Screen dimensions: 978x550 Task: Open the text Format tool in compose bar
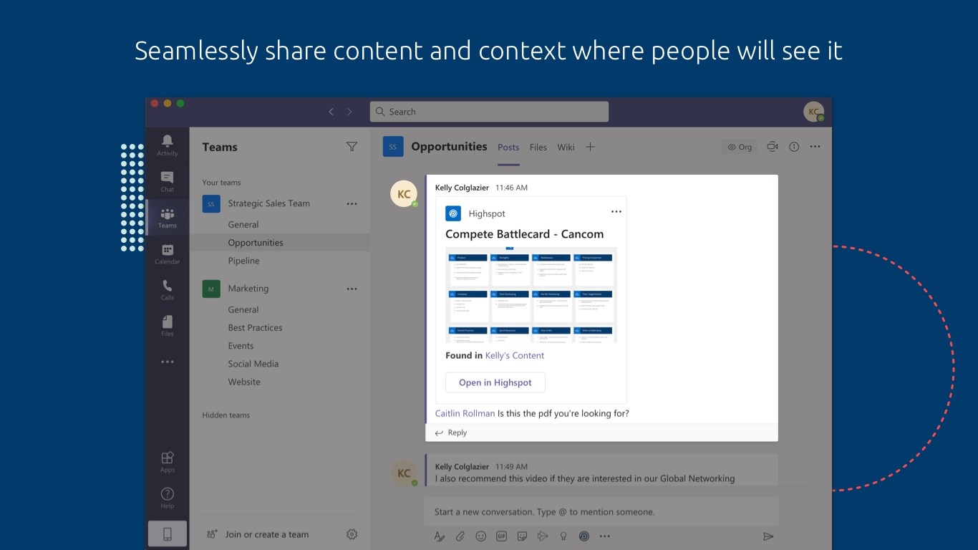tap(440, 536)
